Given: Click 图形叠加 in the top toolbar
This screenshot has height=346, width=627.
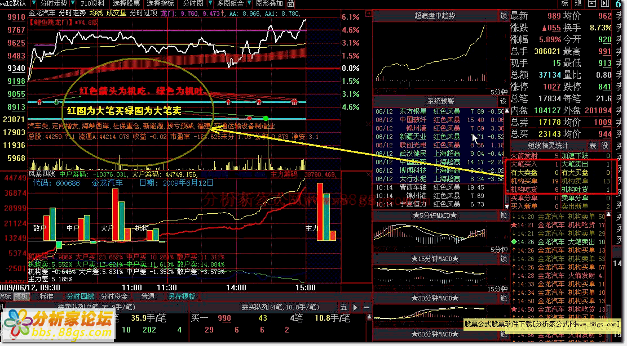Looking at the screenshot, I should click(x=270, y=3).
